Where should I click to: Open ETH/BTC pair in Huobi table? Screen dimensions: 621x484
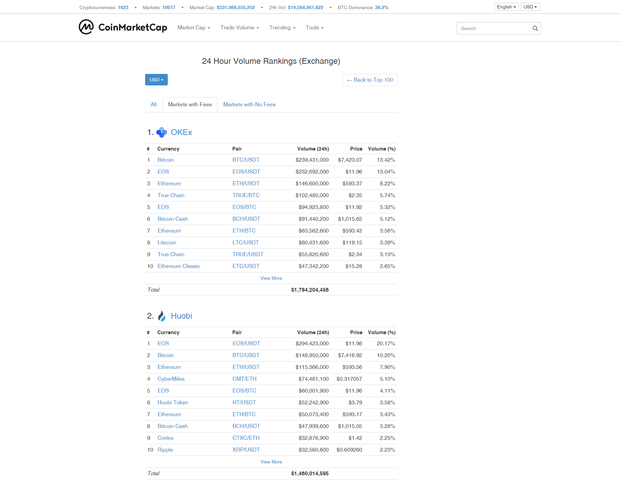(244, 414)
